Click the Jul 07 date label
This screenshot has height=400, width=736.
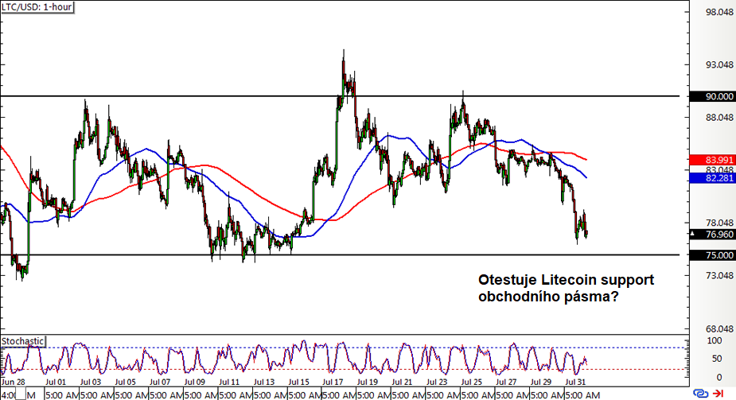(x=160, y=383)
